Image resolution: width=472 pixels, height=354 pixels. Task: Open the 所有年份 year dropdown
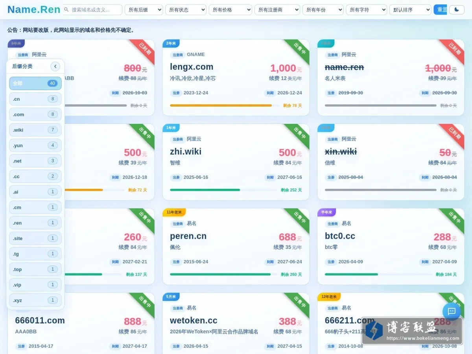[323, 10]
